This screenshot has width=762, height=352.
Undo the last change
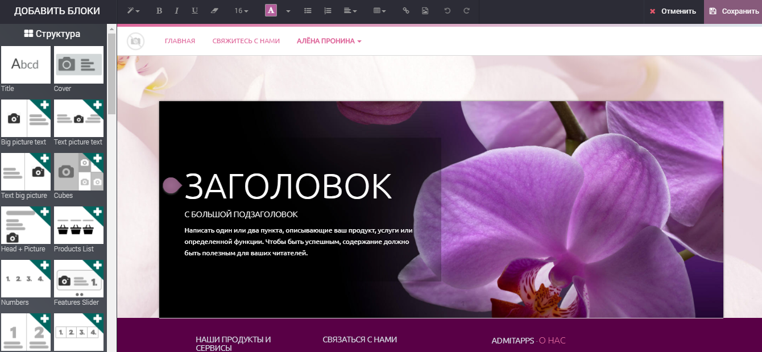[x=448, y=10]
